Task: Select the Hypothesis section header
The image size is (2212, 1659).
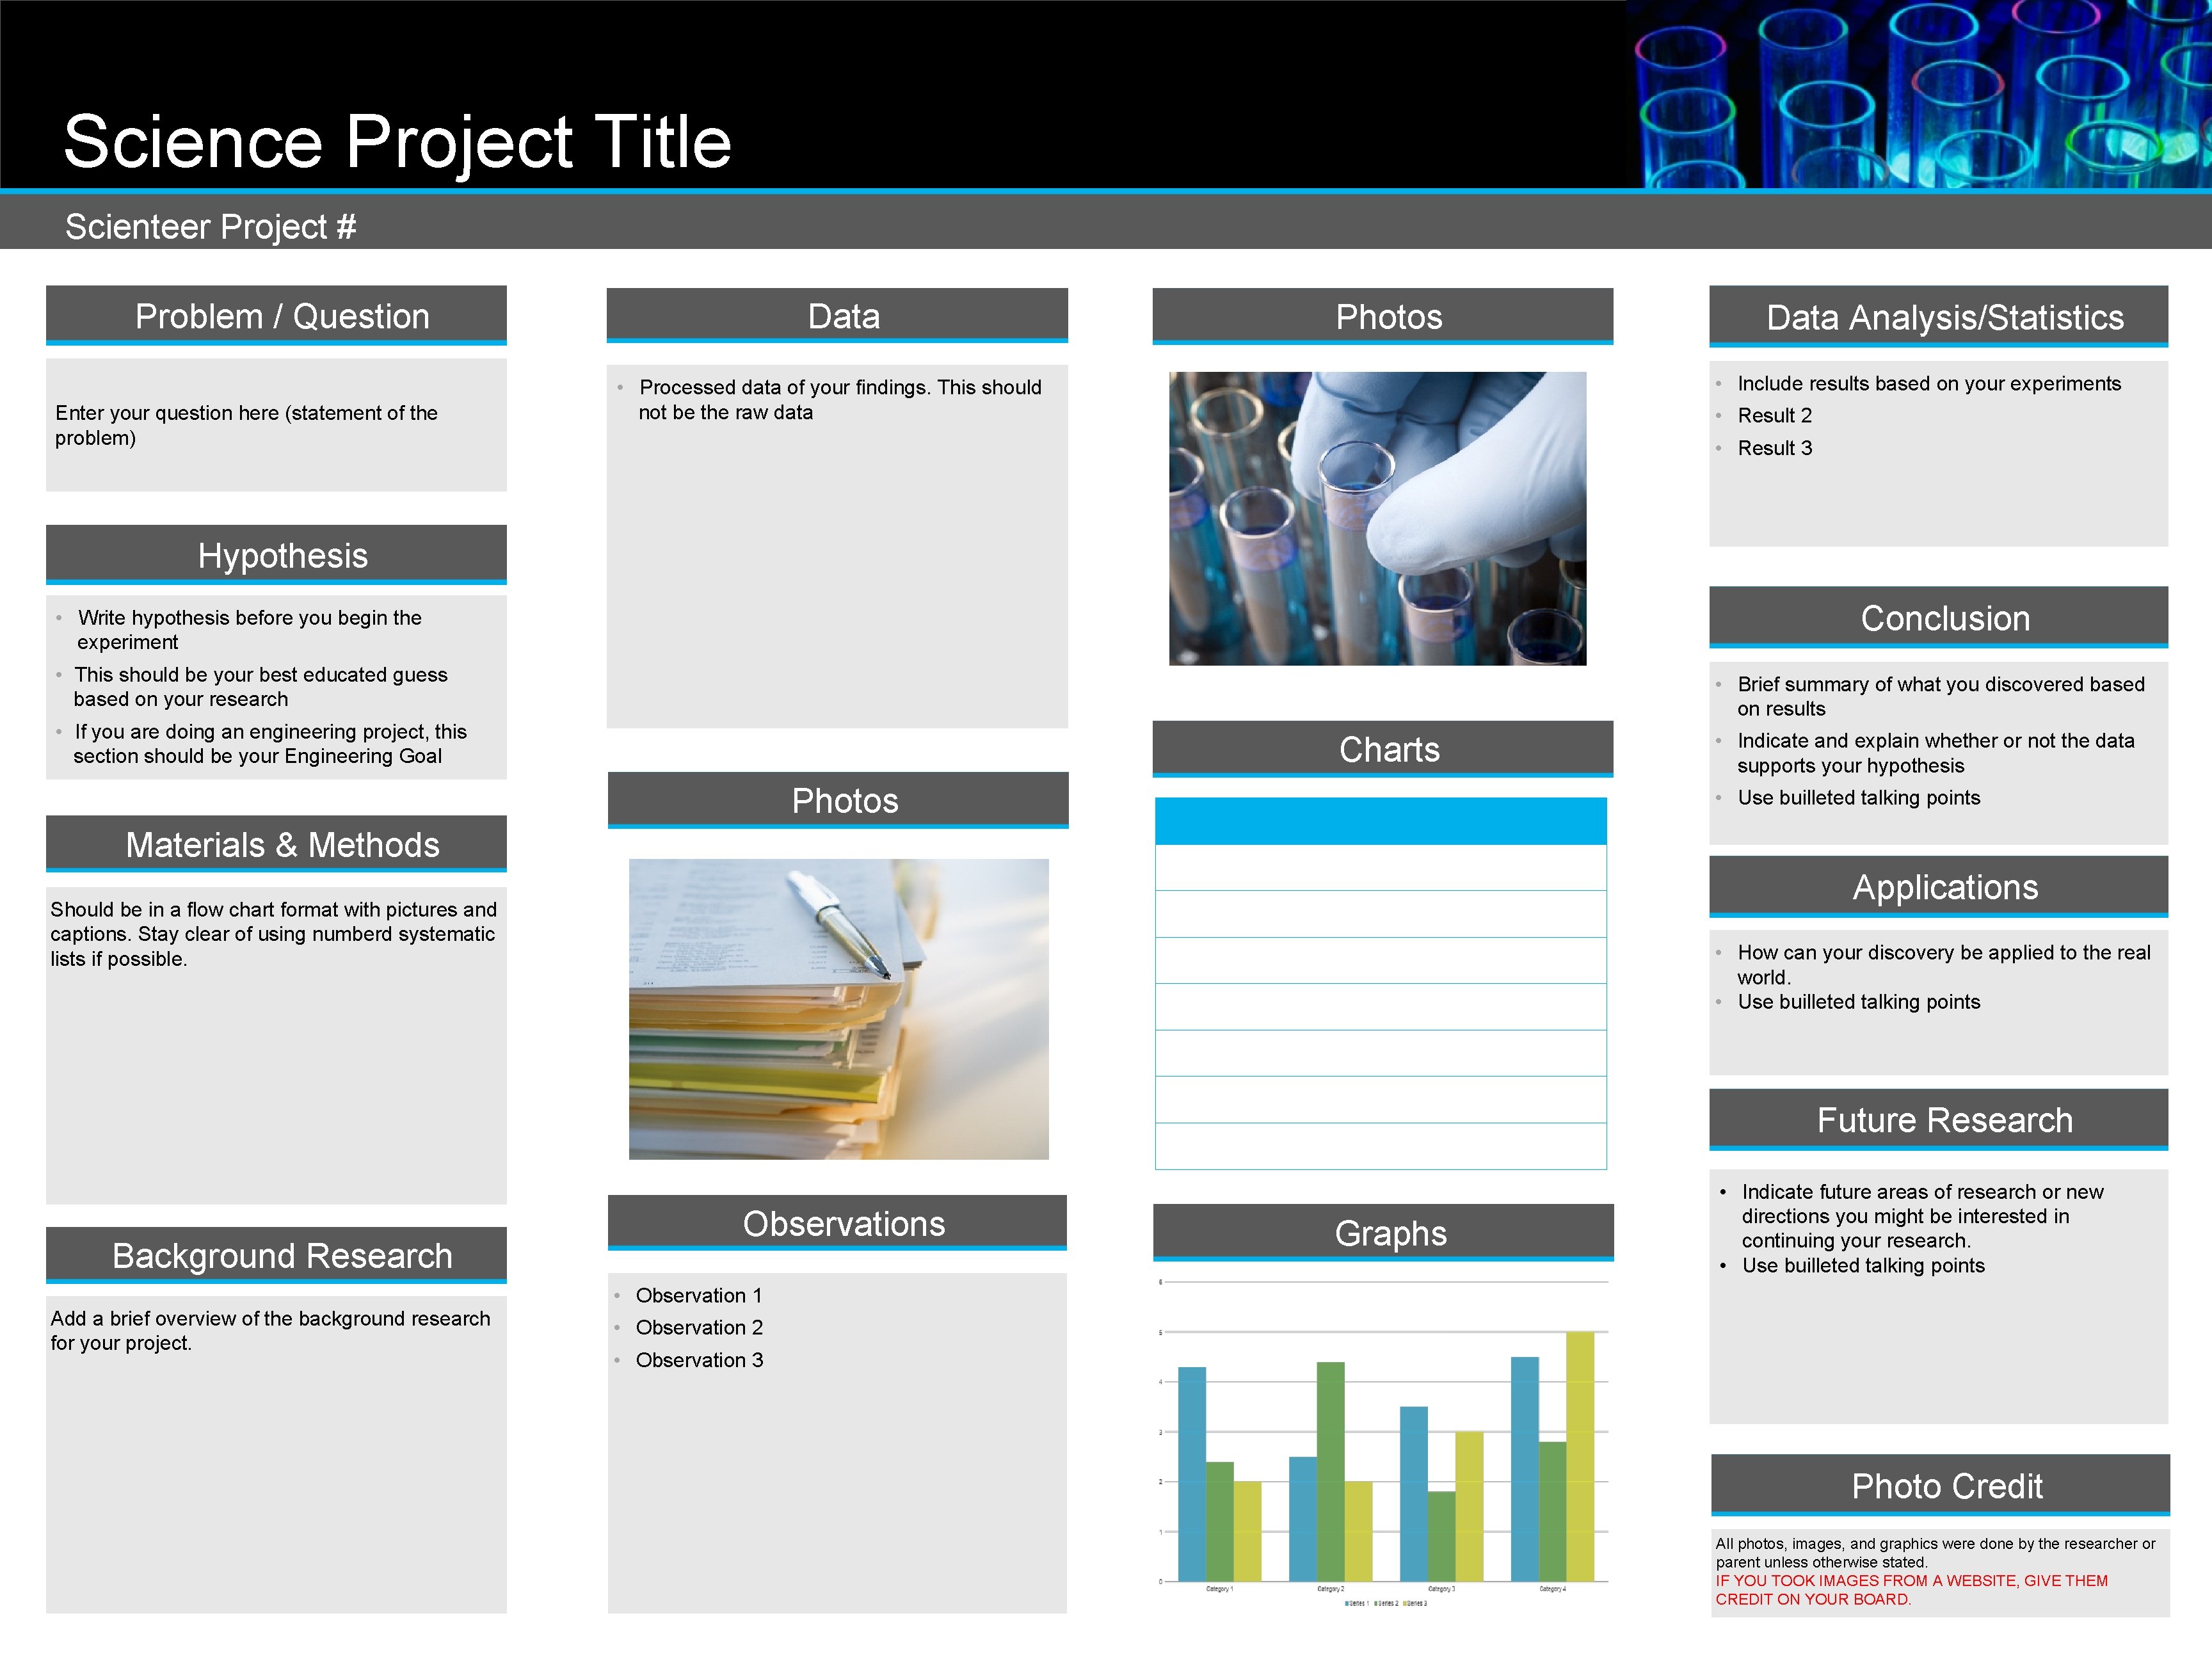Action: point(282,555)
